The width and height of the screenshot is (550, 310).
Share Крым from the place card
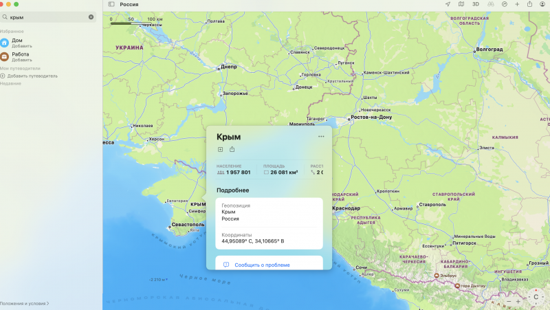pyautogui.click(x=232, y=149)
